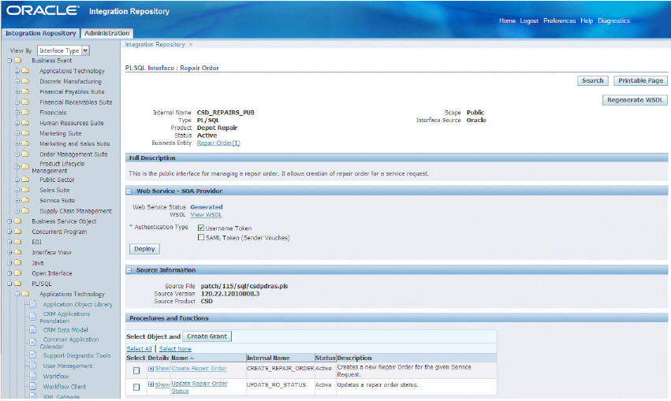Sort by the Name column header

180,358
